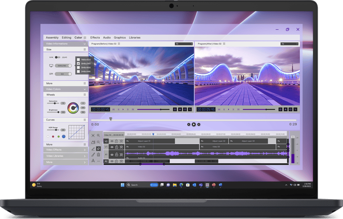Select the zoom-out magnifier tool in timeline toolbox
The image size is (343, 219).
99,142
